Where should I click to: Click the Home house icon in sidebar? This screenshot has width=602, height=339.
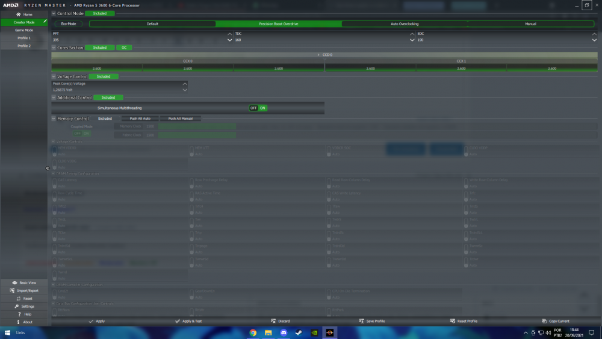point(18,14)
